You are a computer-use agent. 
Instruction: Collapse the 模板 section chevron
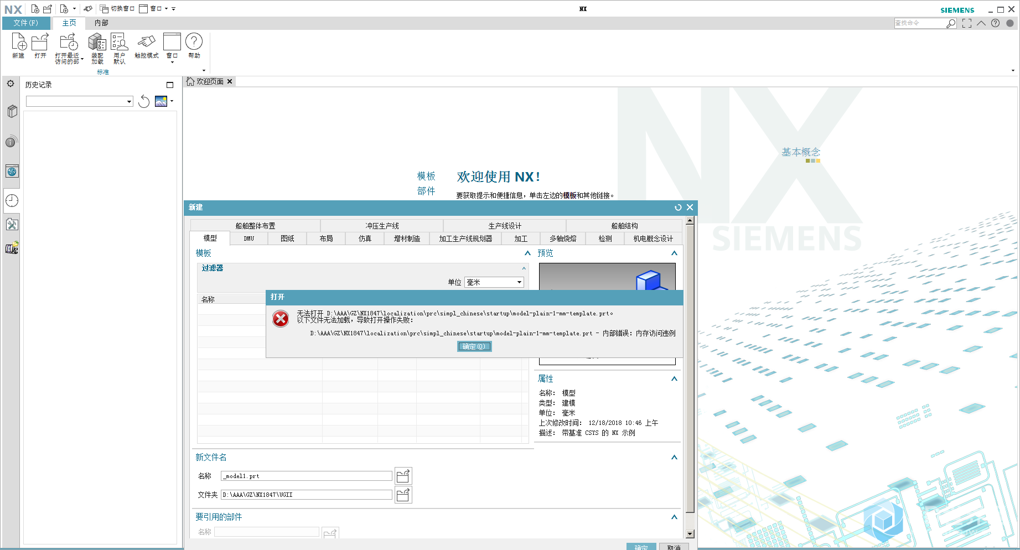(x=527, y=253)
